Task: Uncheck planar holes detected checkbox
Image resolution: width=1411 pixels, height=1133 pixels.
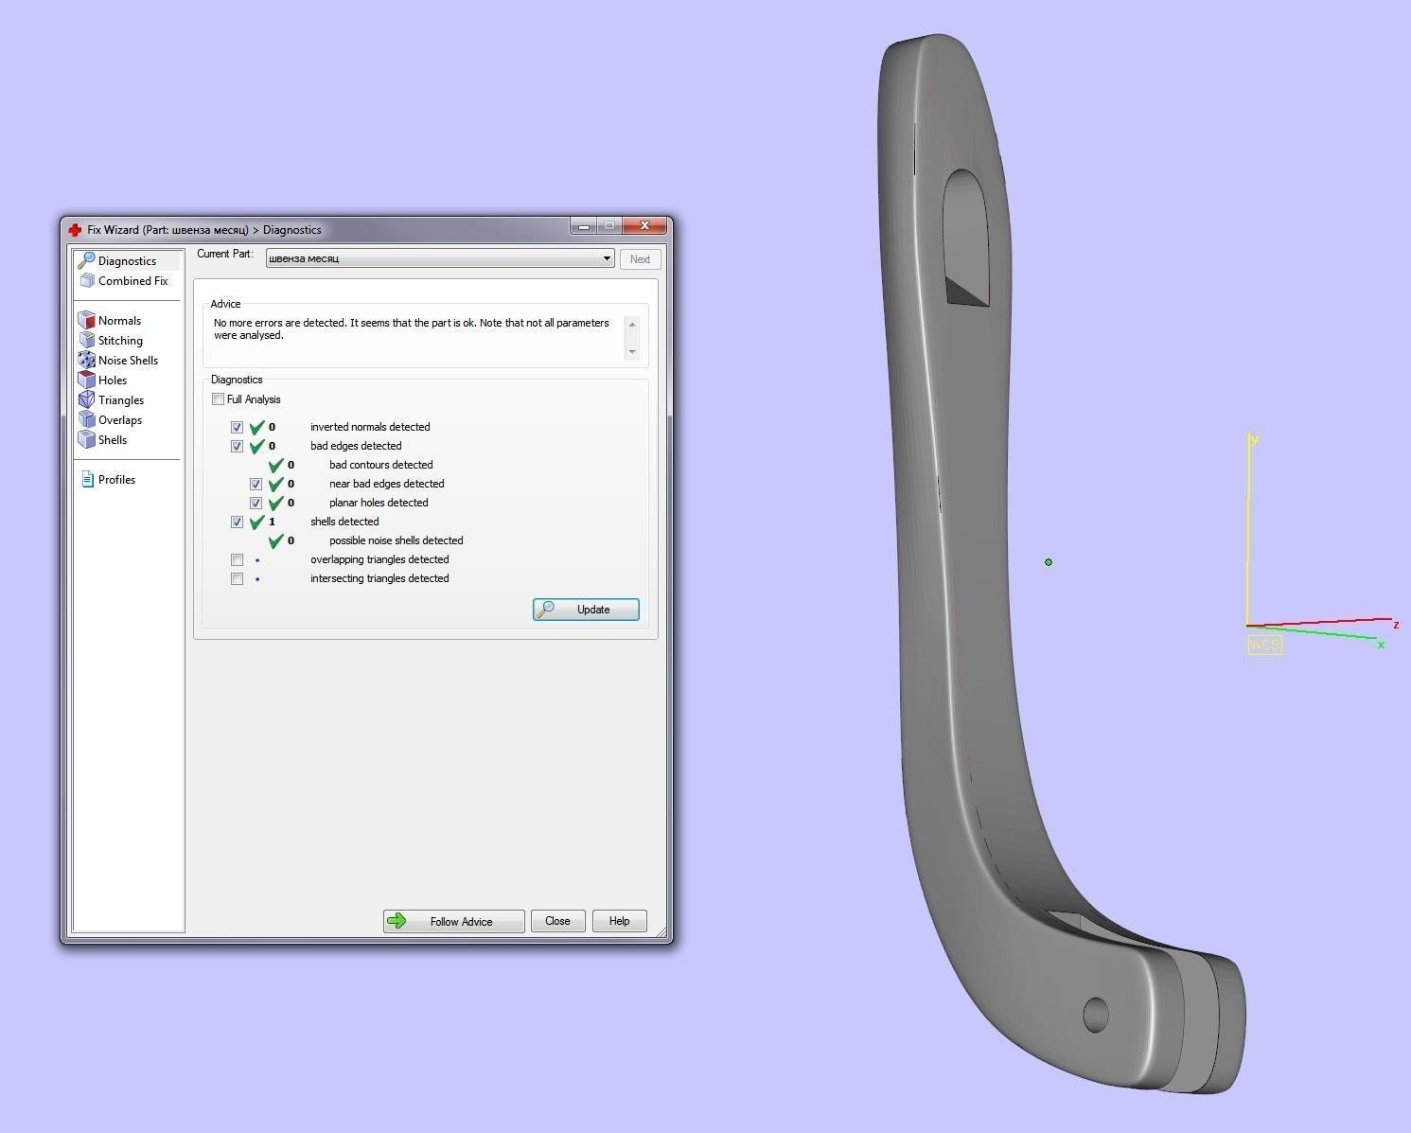Action: coord(256,503)
